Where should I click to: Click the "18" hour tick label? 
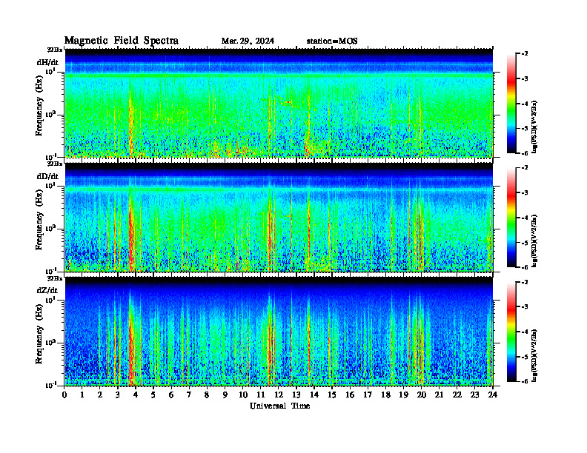coord(385,395)
